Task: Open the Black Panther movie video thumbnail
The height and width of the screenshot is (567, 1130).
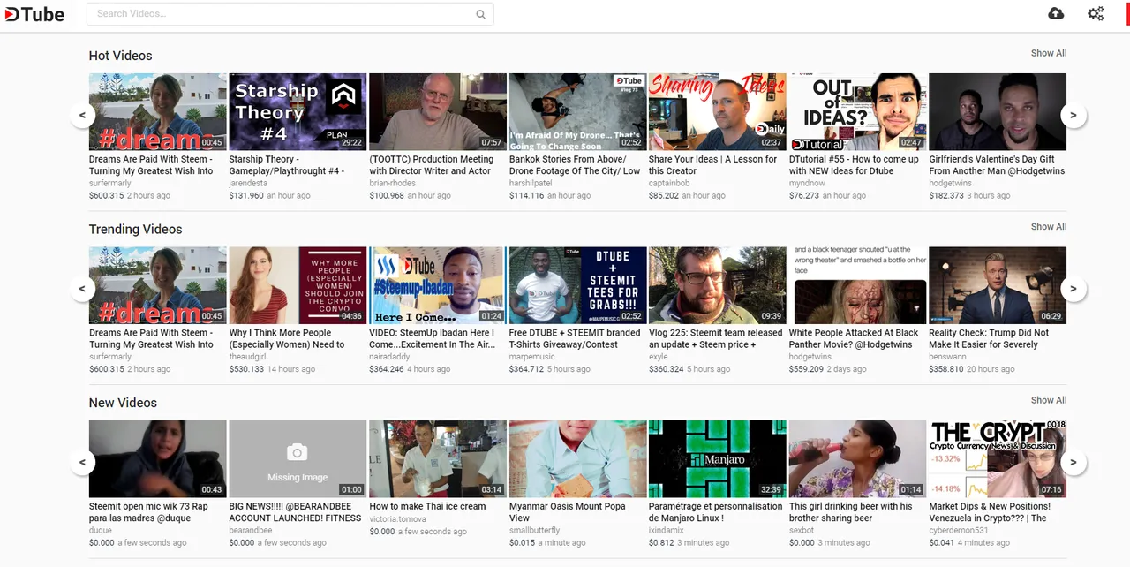Action: [857, 285]
